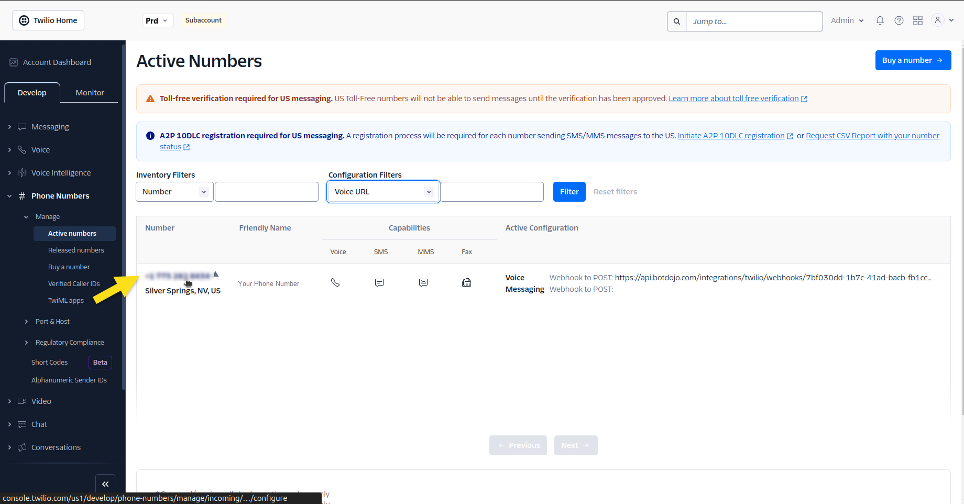
Task: Open Request CSV Report link
Action: [872, 136]
